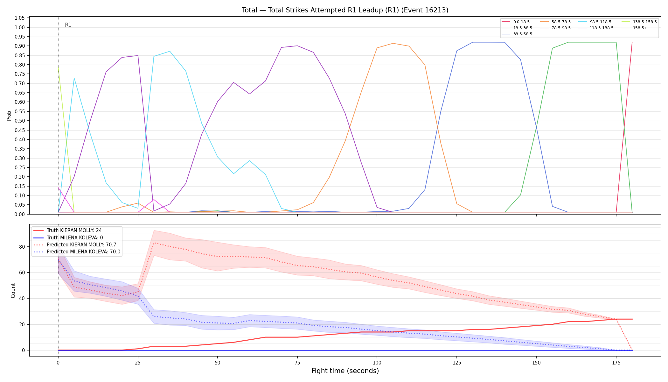Click the 'R1' round marker label
Screen dimensions: 668x382
[x=68, y=25]
